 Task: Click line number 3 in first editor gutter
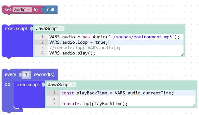(x=42, y=48)
